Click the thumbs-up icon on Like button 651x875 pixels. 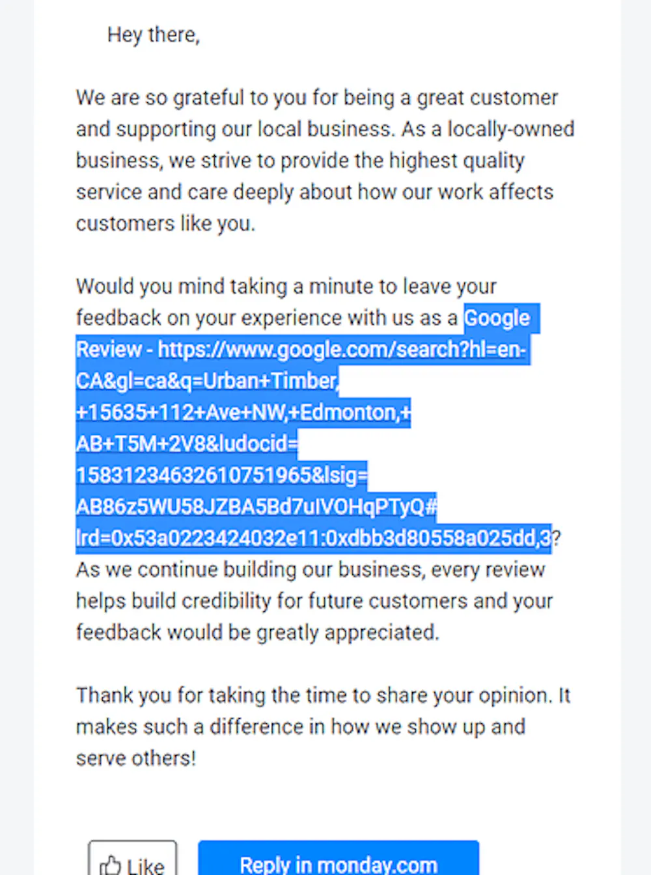pos(110,865)
